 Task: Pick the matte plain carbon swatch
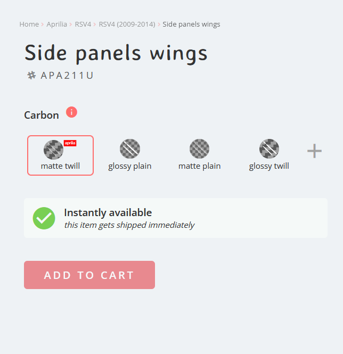(199, 149)
